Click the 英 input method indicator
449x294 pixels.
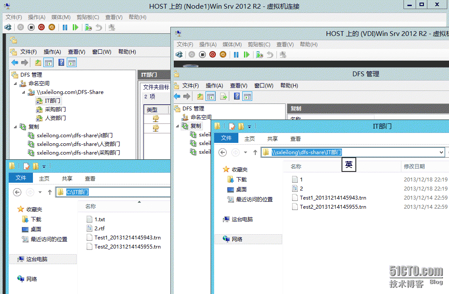click(x=349, y=165)
